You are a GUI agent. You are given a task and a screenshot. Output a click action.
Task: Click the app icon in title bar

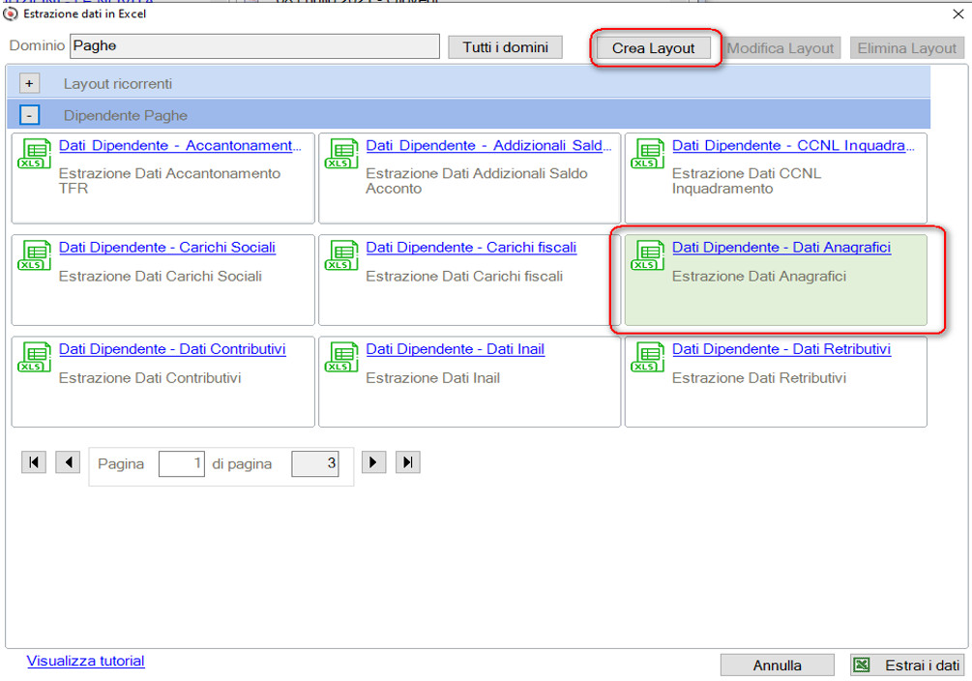click(11, 14)
